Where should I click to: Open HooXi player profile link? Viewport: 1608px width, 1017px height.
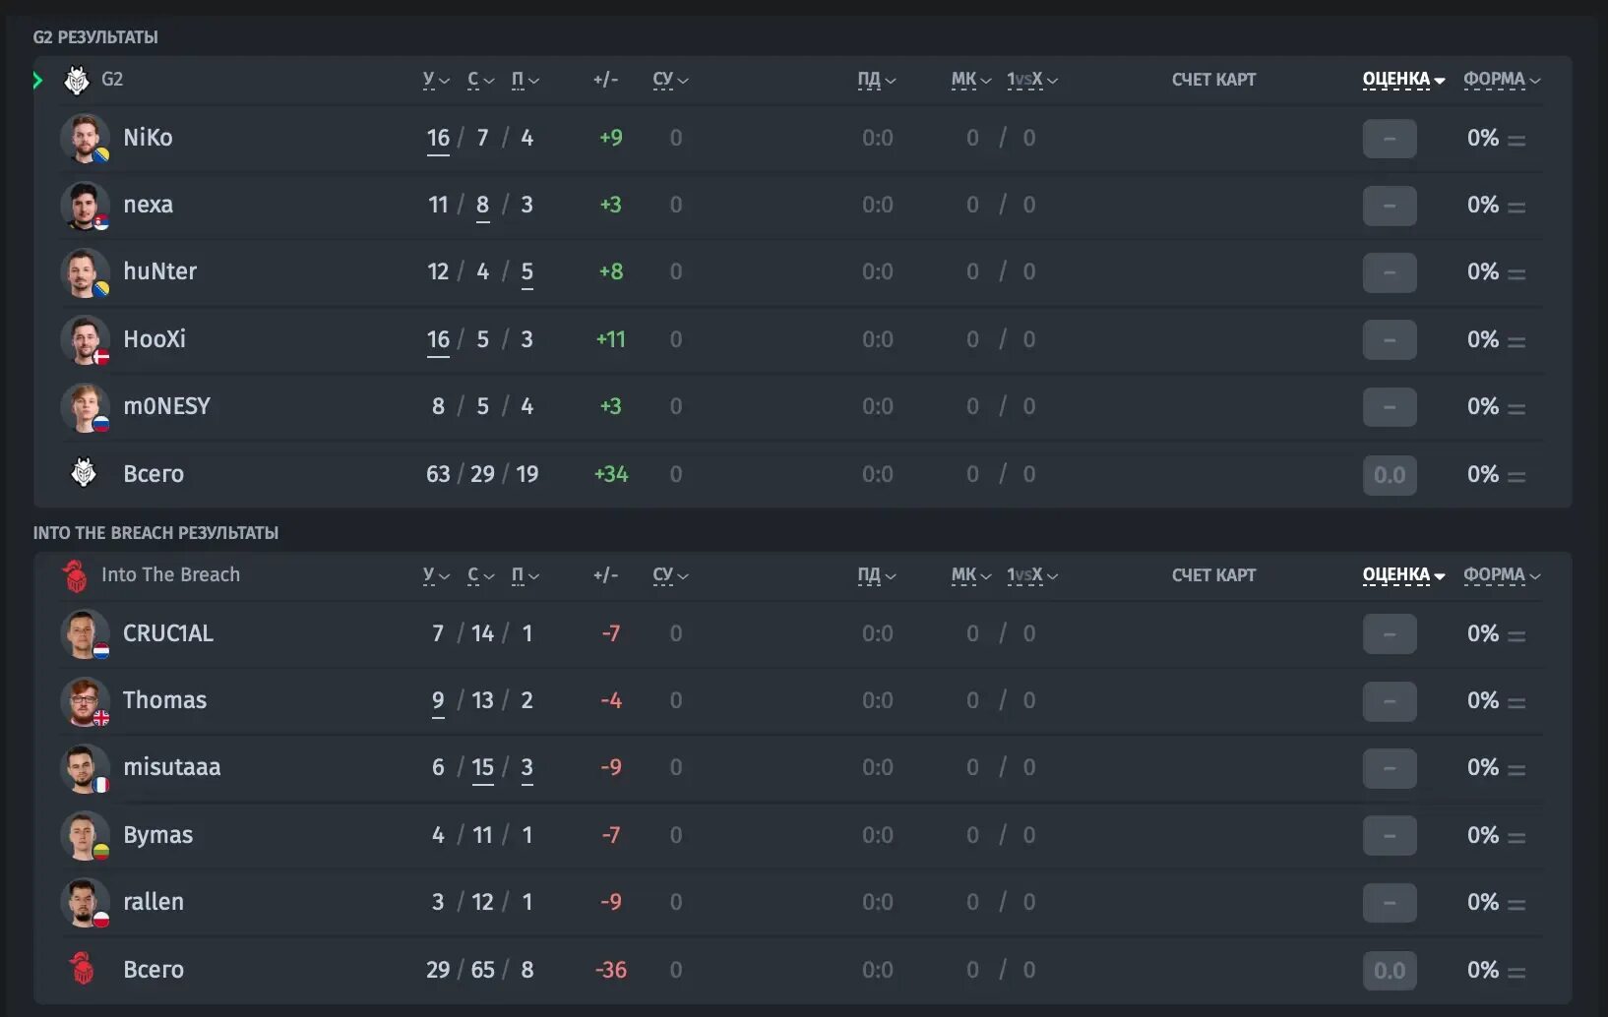click(x=155, y=339)
